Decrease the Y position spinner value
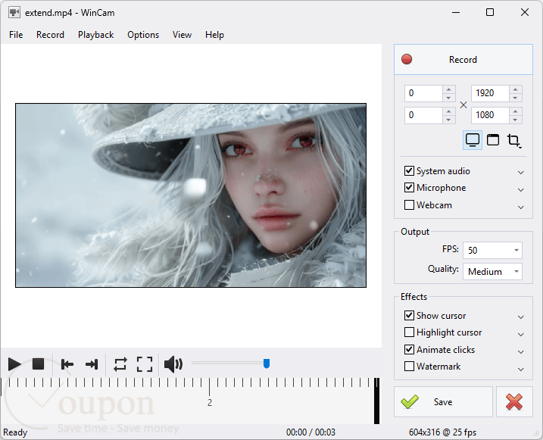 [x=449, y=120]
